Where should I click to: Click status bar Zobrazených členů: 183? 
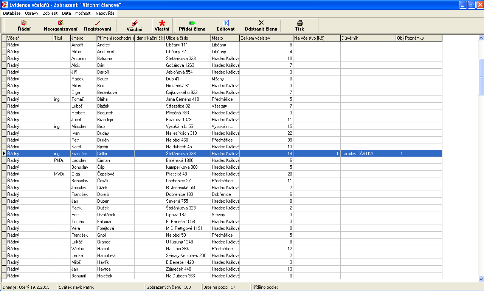(x=174, y=287)
